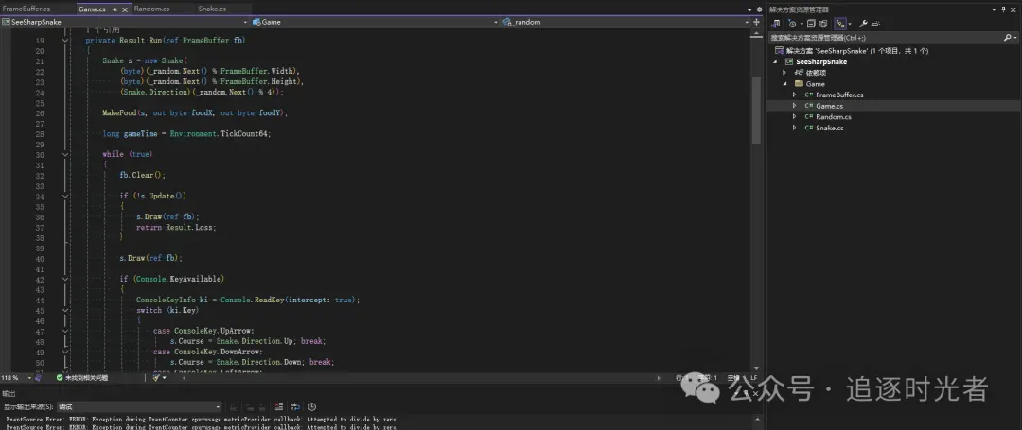Collapse the Game folder in Solution Explorer
The image size is (1022, 430).
784,84
